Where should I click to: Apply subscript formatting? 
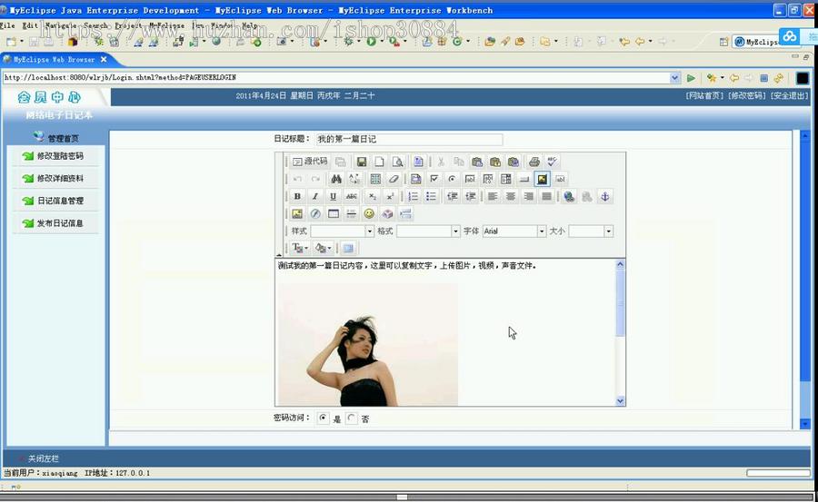click(x=372, y=196)
